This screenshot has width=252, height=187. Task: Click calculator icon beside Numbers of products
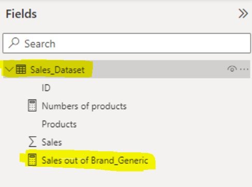(32, 106)
